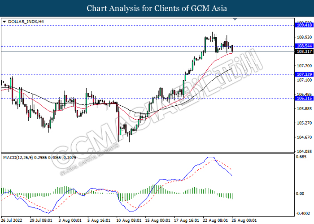Click the 105.885 price axis value
The width and height of the screenshot is (314, 224).
click(304, 108)
